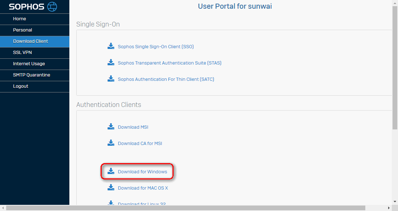Click the Sophos logo globe icon
This screenshot has width=398, height=211.
[52, 7]
